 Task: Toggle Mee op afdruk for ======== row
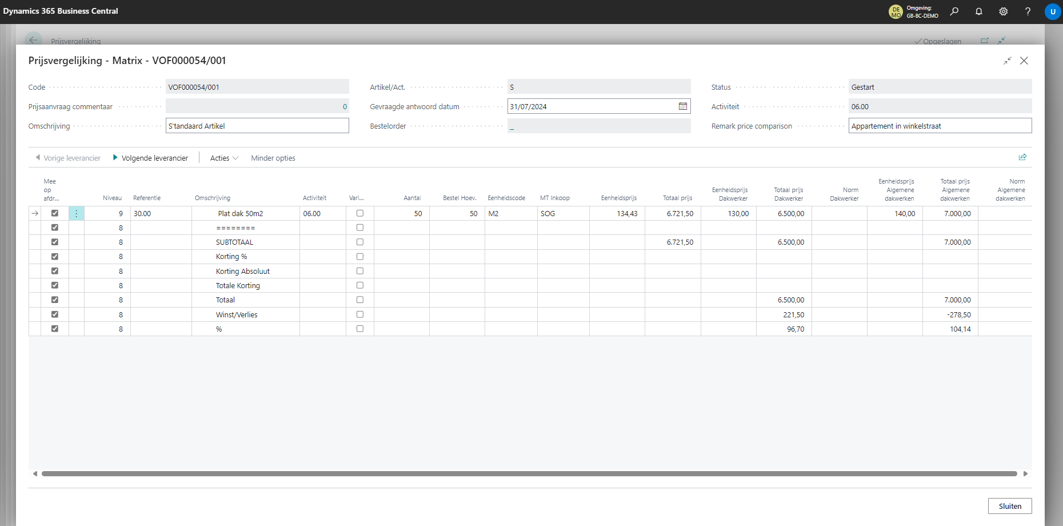tap(55, 228)
